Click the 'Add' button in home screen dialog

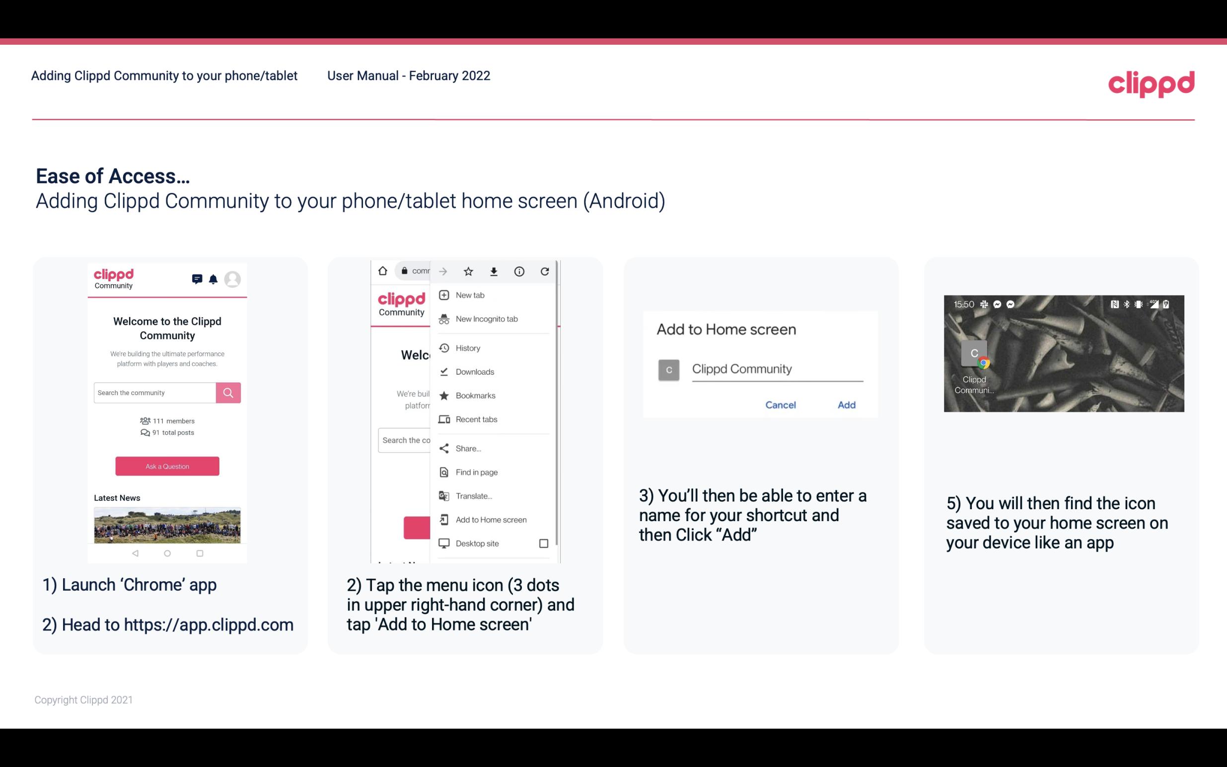point(845,404)
